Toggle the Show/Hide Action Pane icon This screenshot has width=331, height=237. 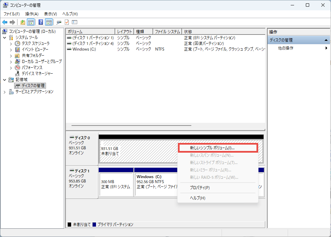(49, 22)
